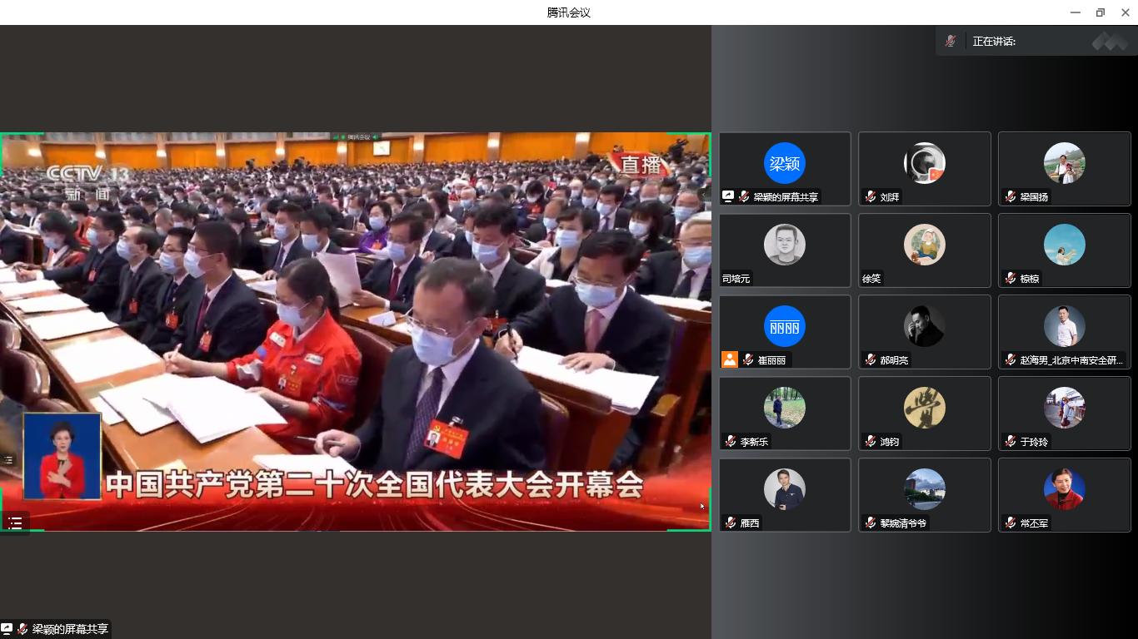The image size is (1138, 639).
Task: Select 徐笑's participant avatar
Action: [925, 245]
